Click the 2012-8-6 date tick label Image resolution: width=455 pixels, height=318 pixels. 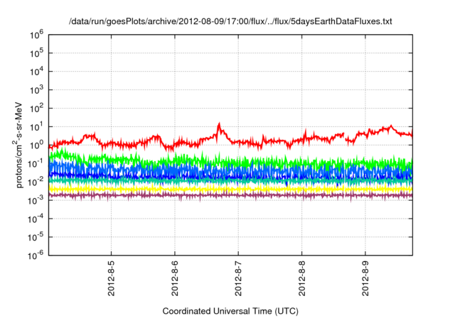click(175, 278)
